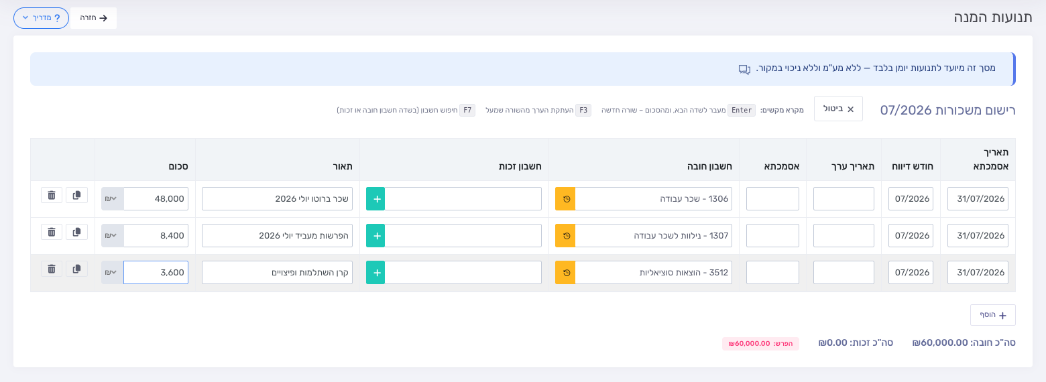
Task: Click the רישום משכורות 07/2026 heading
Action: click(948, 110)
